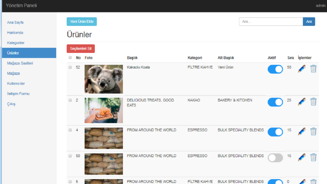
Task: Focus the Ara... search field
Action: pyautogui.click(x=271, y=21)
